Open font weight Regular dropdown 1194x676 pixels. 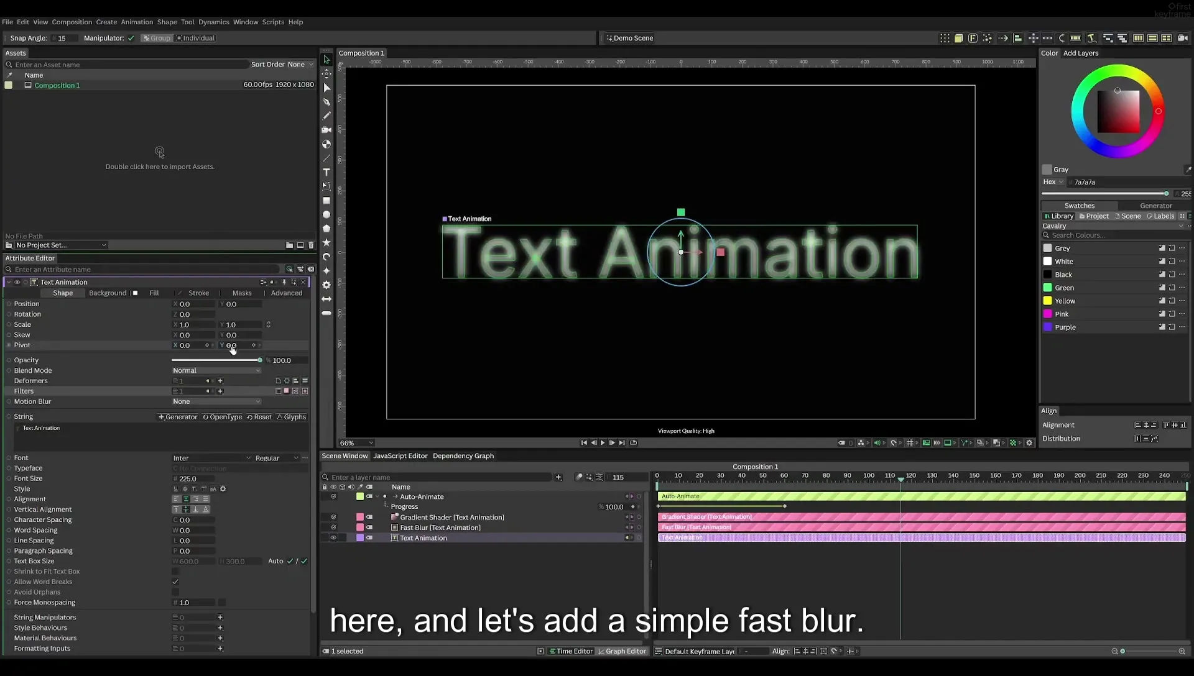277,458
